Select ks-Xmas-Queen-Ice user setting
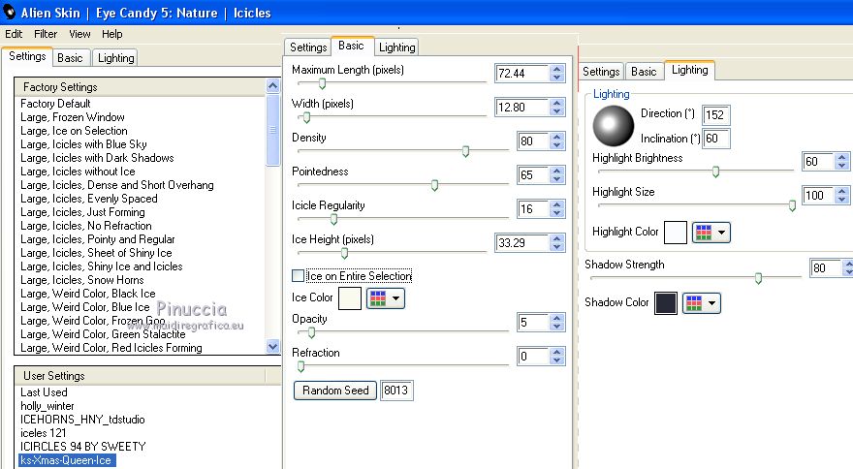The height and width of the screenshot is (469, 853). click(66, 460)
